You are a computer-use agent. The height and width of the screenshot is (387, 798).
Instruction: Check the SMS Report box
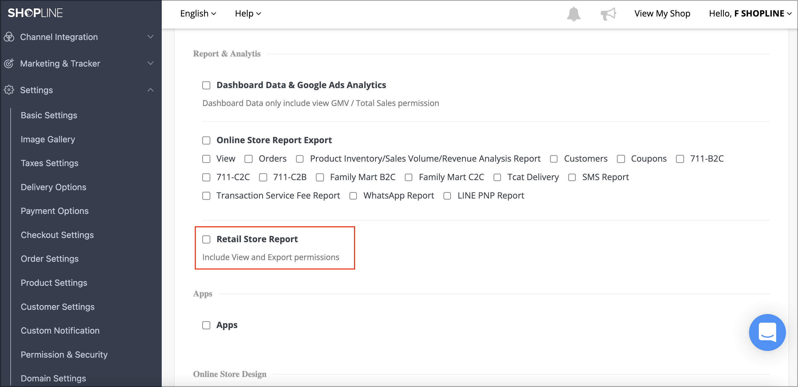(x=572, y=177)
